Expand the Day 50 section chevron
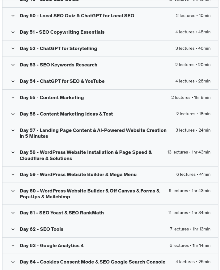 click(13, 16)
